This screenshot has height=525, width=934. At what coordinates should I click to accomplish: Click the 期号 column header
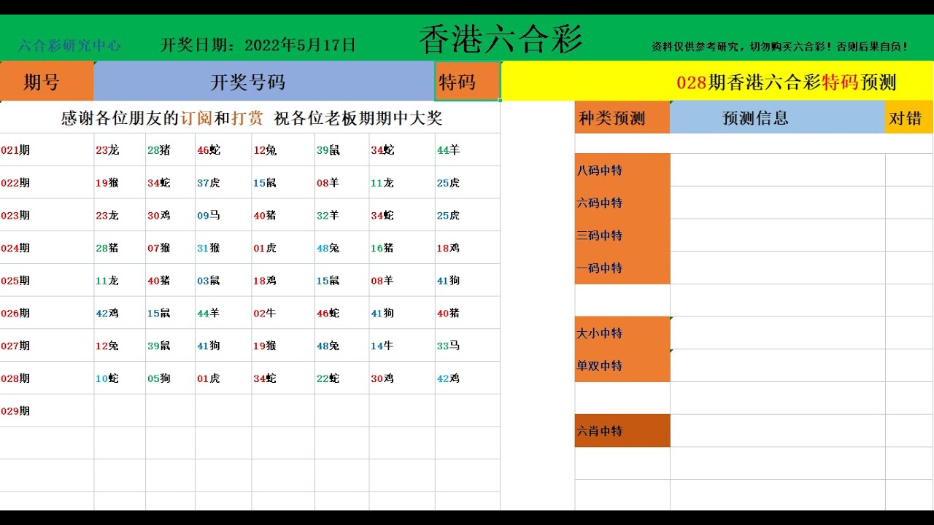coord(47,82)
